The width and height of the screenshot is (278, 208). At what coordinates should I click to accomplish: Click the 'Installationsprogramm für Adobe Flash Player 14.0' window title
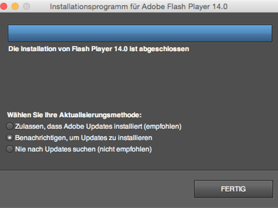[139, 6]
